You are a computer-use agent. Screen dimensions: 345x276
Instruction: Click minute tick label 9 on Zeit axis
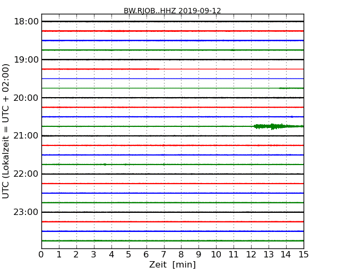pyautogui.click(x=199, y=254)
